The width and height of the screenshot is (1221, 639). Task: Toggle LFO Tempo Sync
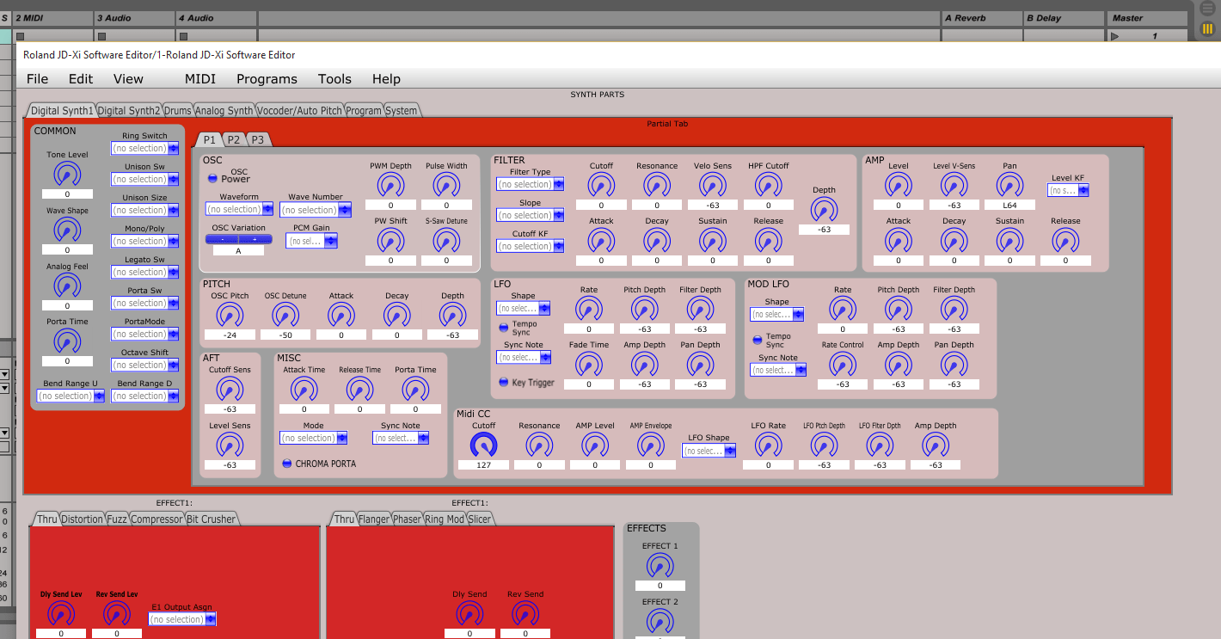(504, 327)
